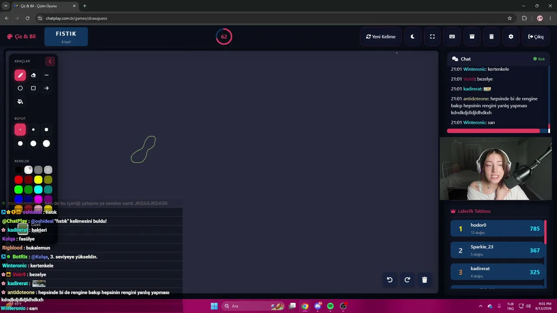Select kadirerat leaderboard row
Screen dimensions: 557x313
[496, 272]
